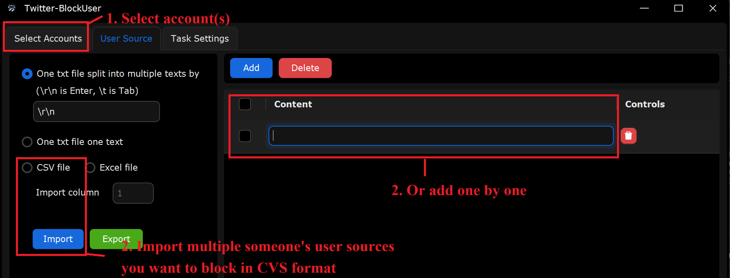Click the blue Import button
Viewport: 730px width, 278px height.
[x=58, y=239]
